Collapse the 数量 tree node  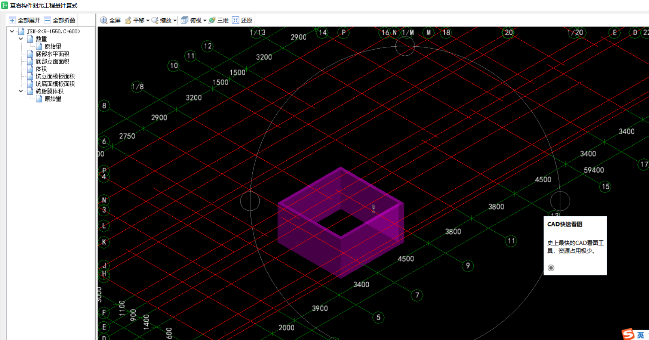[21, 39]
